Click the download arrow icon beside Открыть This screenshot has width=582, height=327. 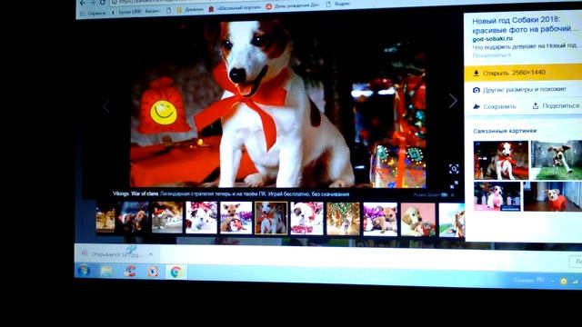477,74
